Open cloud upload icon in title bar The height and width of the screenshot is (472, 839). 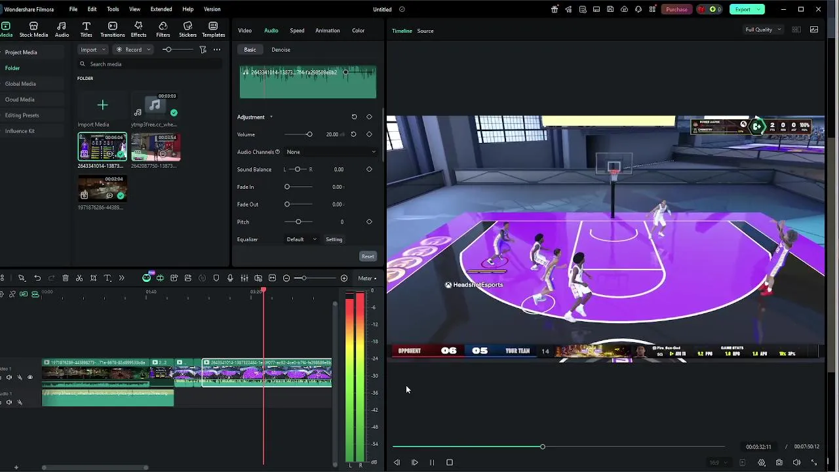pos(624,9)
